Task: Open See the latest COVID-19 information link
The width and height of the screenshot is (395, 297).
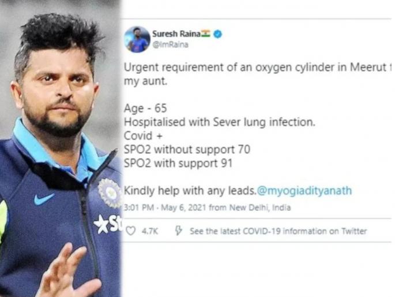Action: 279,231
